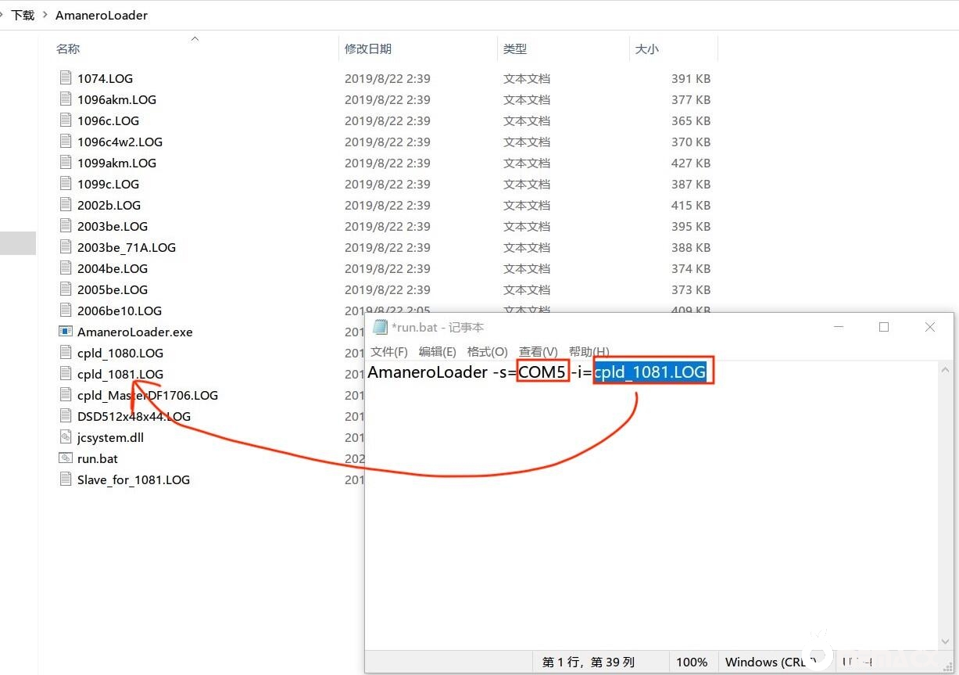Image resolution: width=959 pixels, height=675 pixels.
Task: Sort files by 名称 column header
Action: tap(68, 48)
